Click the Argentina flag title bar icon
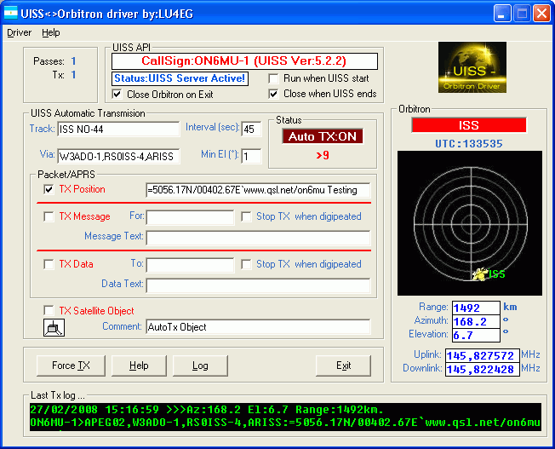Image resolution: width=555 pixels, height=449 pixels. (x=10, y=14)
